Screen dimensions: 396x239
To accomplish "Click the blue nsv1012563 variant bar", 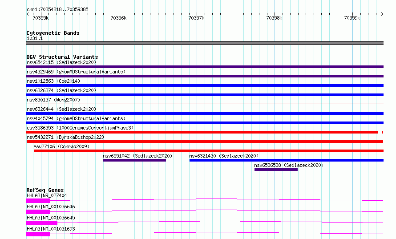I will click(205, 85).
